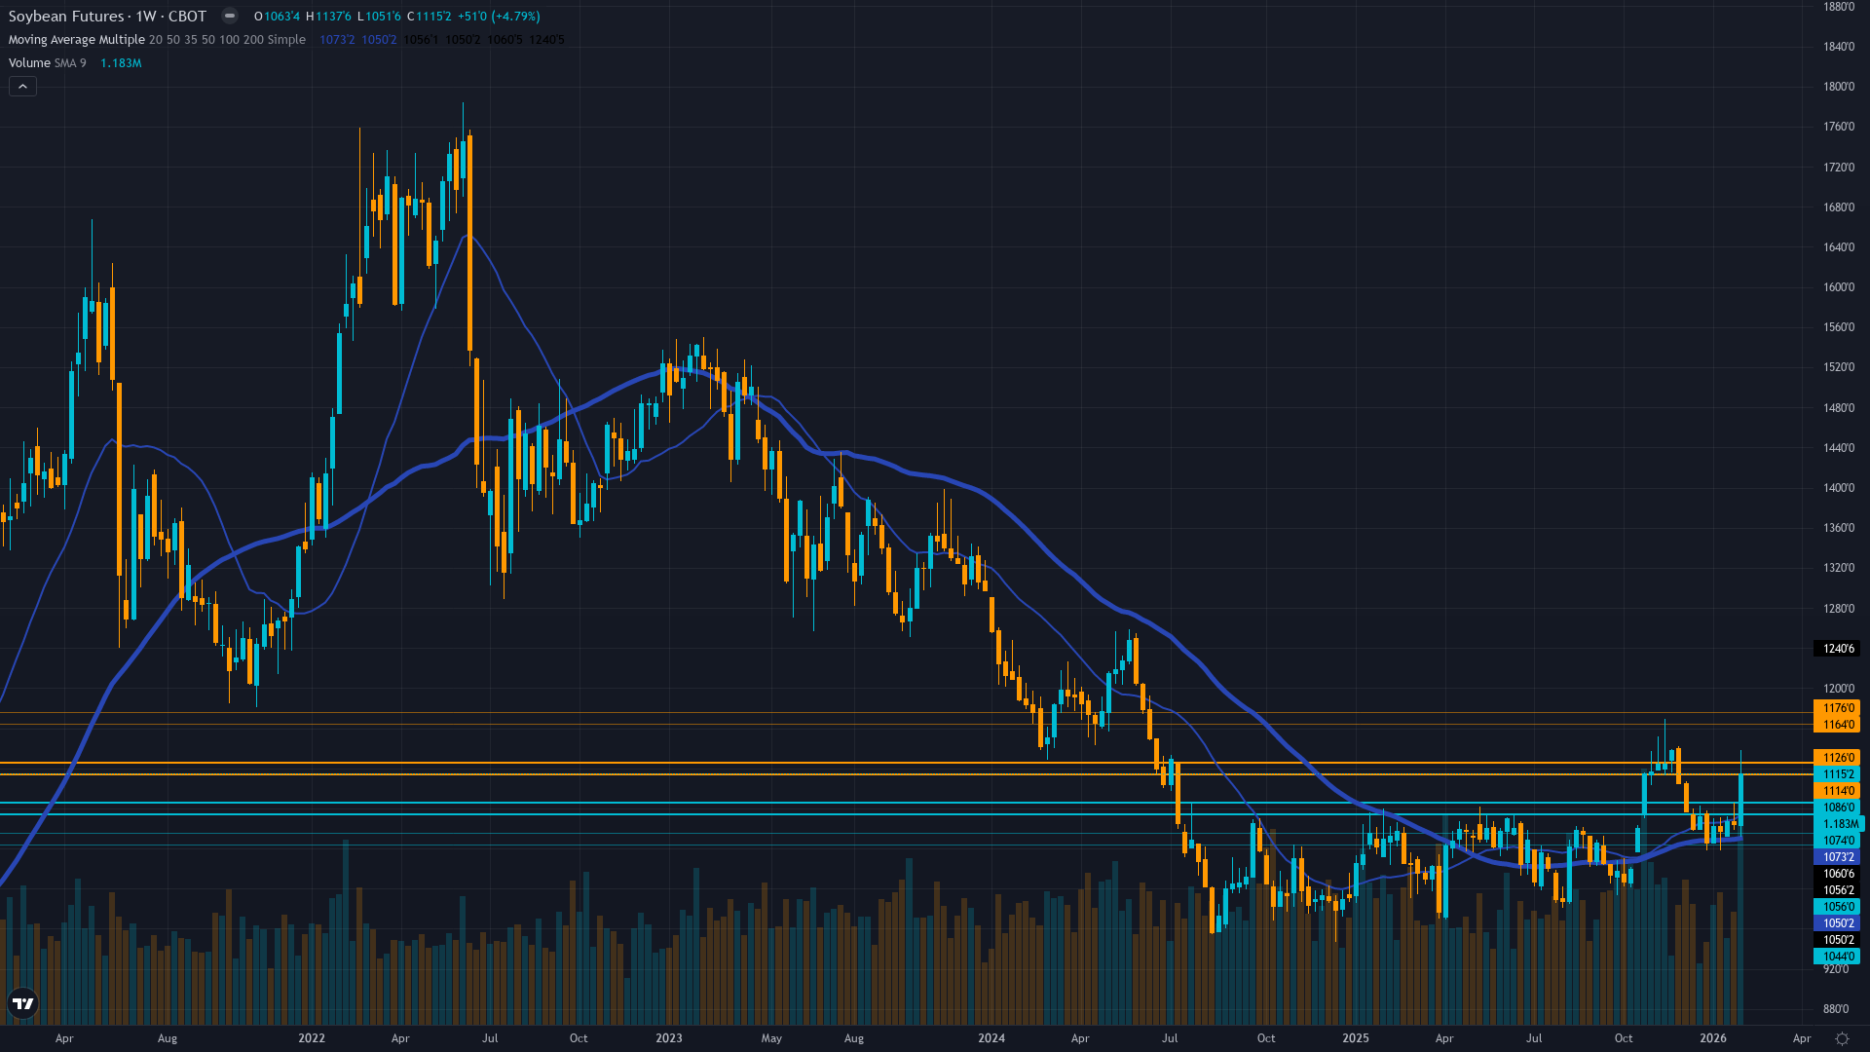Click the 1126'0 orange price label
The image size is (1870, 1052).
(x=1837, y=758)
